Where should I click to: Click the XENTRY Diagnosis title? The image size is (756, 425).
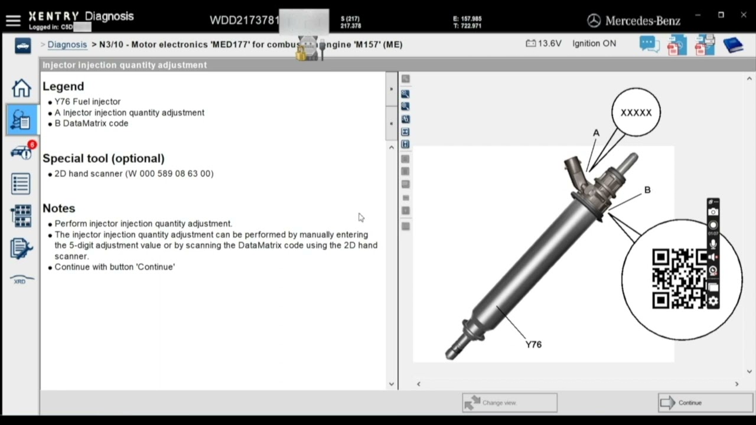(x=82, y=16)
